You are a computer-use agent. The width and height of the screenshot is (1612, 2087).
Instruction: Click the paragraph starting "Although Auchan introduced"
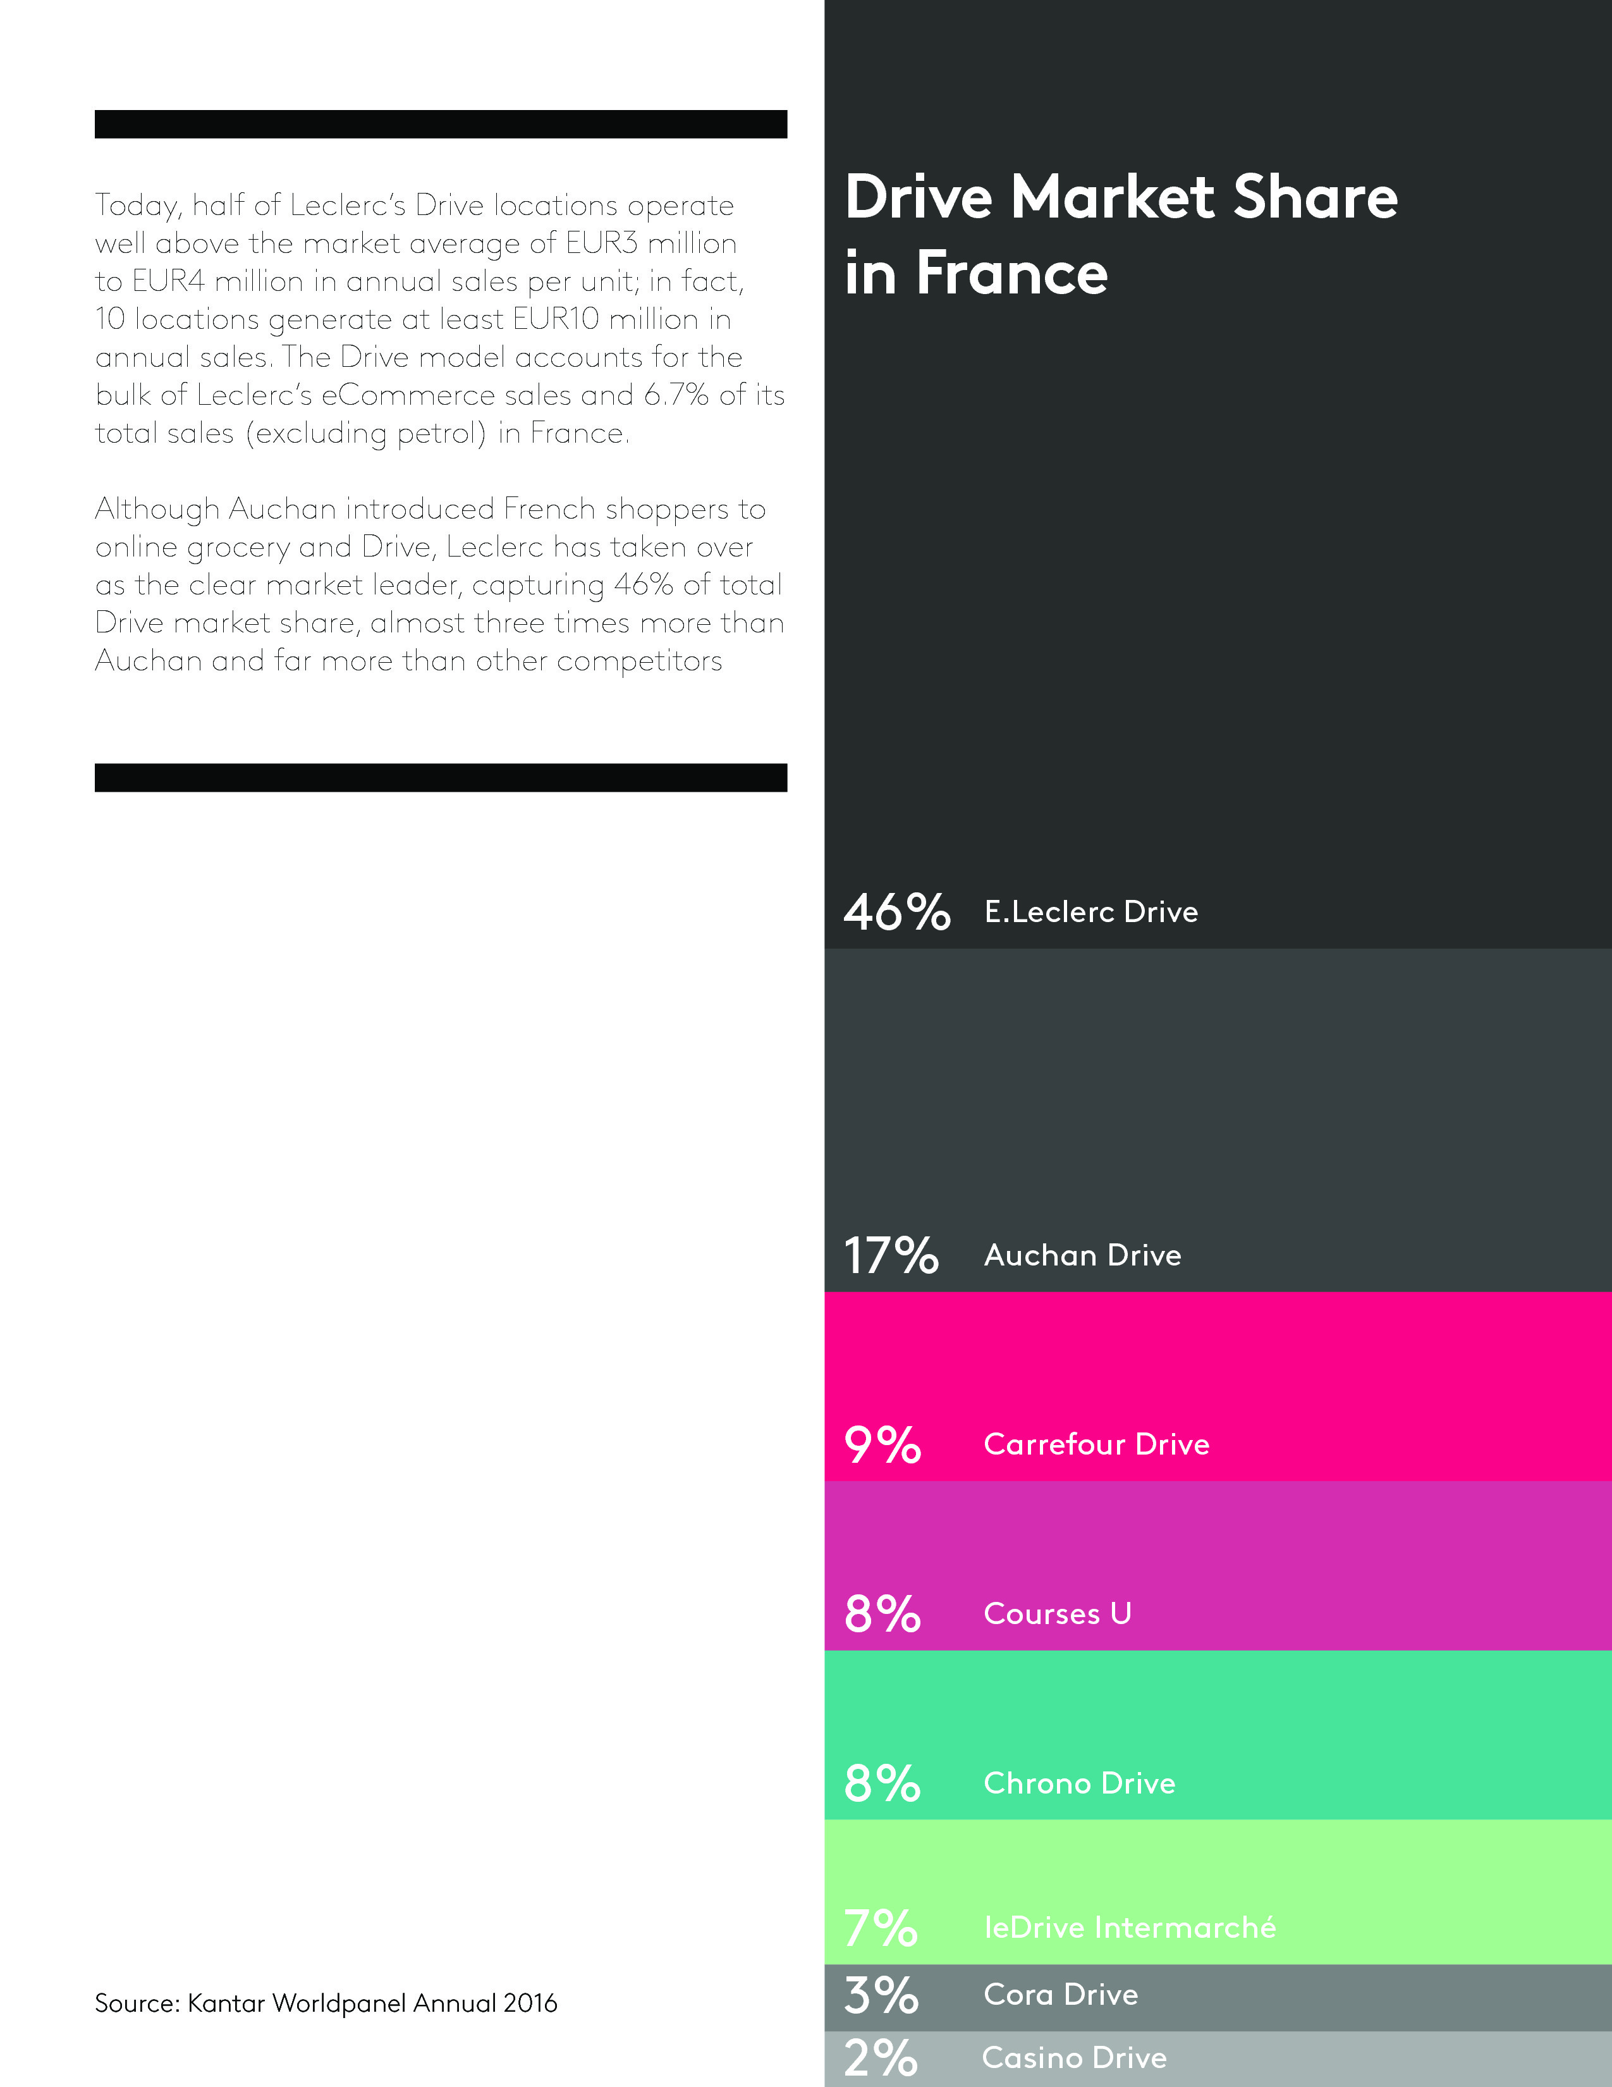pyautogui.click(x=439, y=585)
